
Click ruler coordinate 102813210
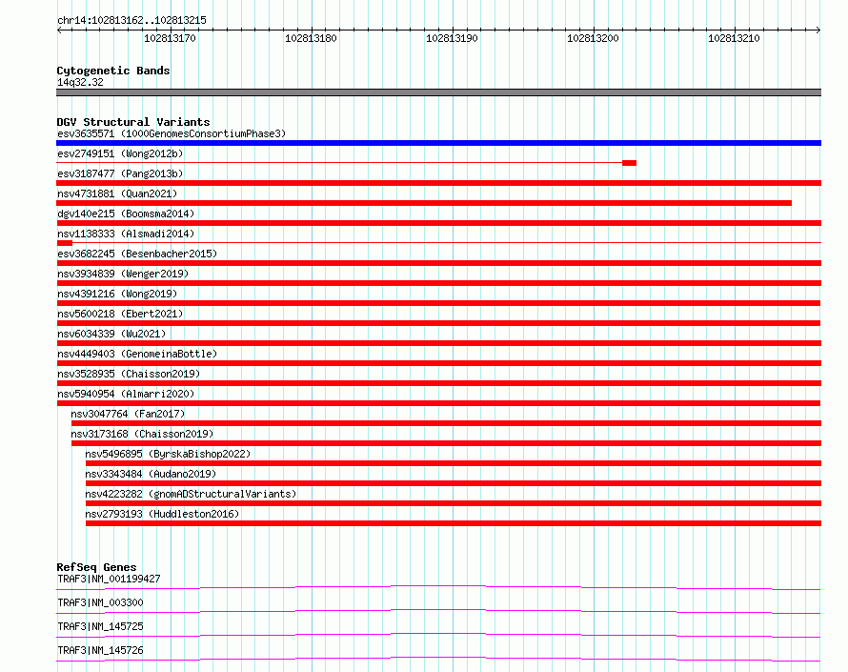coord(734,38)
